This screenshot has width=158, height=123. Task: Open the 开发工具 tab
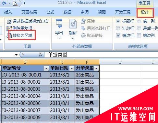pyautogui.click(x=123, y=12)
